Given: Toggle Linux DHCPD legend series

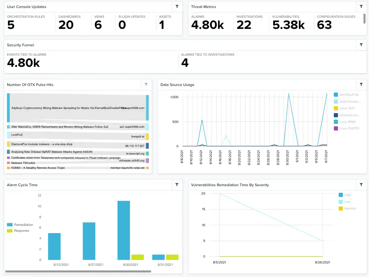Looking at the screenshot, I should click(347, 128).
